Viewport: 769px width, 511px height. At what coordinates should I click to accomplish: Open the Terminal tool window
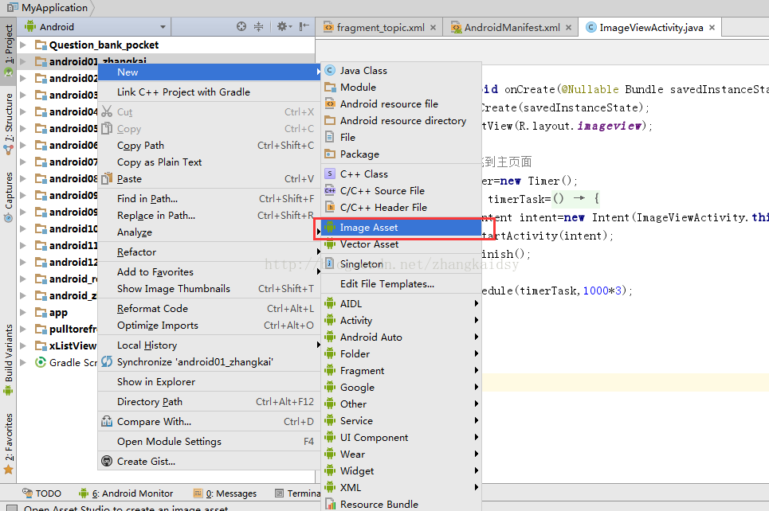tap(298, 493)
